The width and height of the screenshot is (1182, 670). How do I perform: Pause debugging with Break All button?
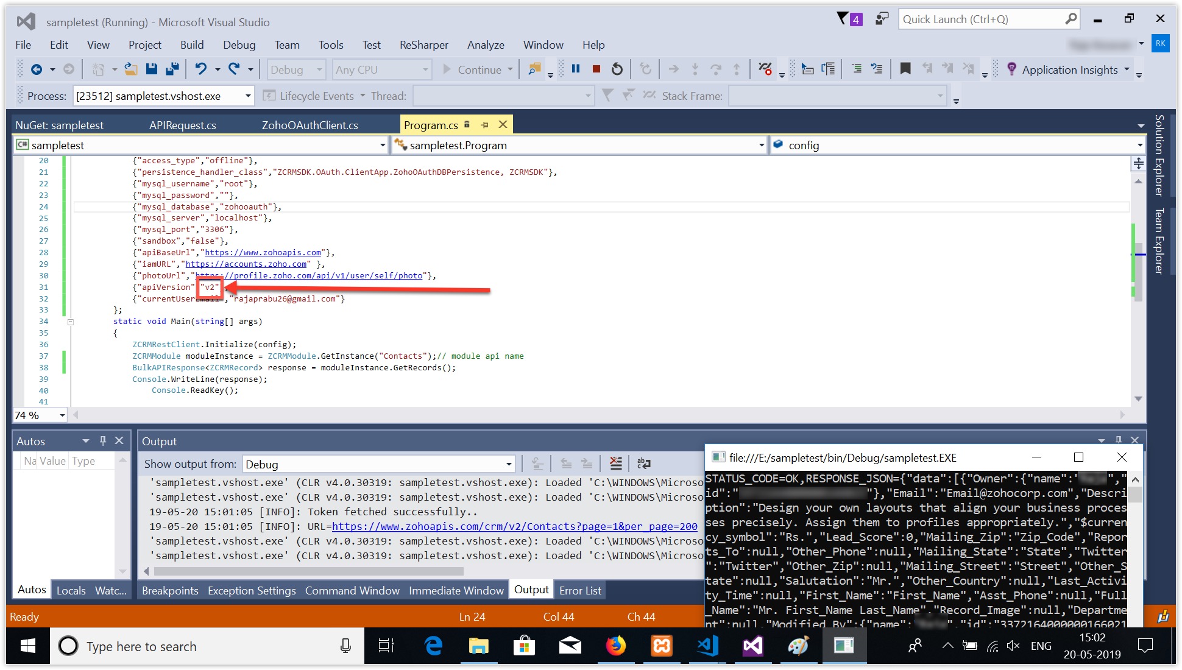click(x=576, y=69)
